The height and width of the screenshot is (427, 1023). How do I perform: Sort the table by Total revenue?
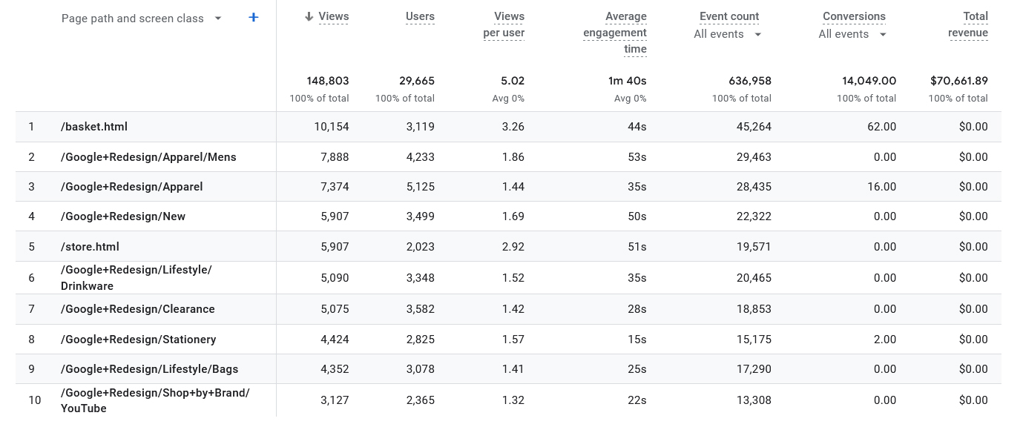click(968, 23)
